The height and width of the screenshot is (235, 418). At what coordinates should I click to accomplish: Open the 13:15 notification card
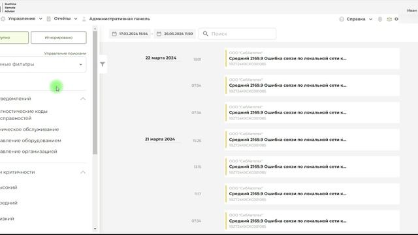[312, 167]
